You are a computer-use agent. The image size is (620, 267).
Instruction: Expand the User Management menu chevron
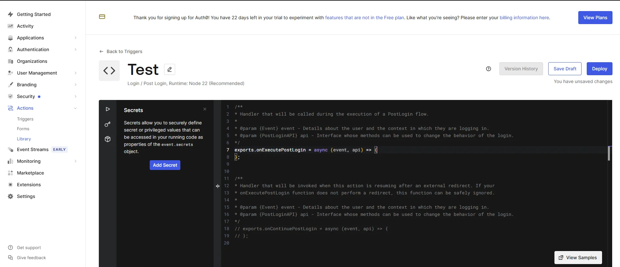(75, 73)
